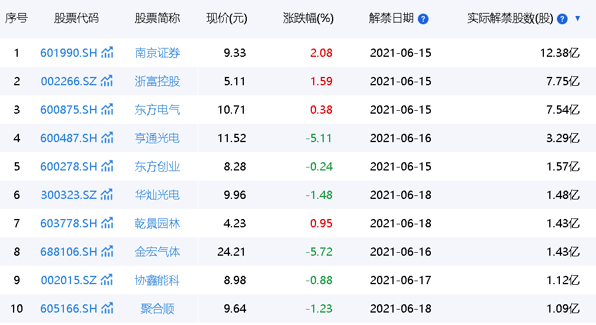Select the 1.09亿 unlocked shares value
596x325 pixels.
tap(563, 308)
